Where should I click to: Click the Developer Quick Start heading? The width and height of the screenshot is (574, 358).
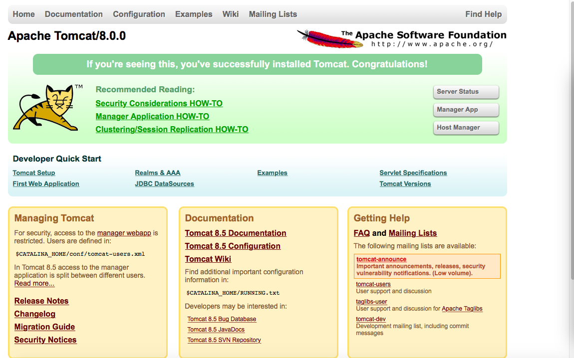click(x=57, y=159)
